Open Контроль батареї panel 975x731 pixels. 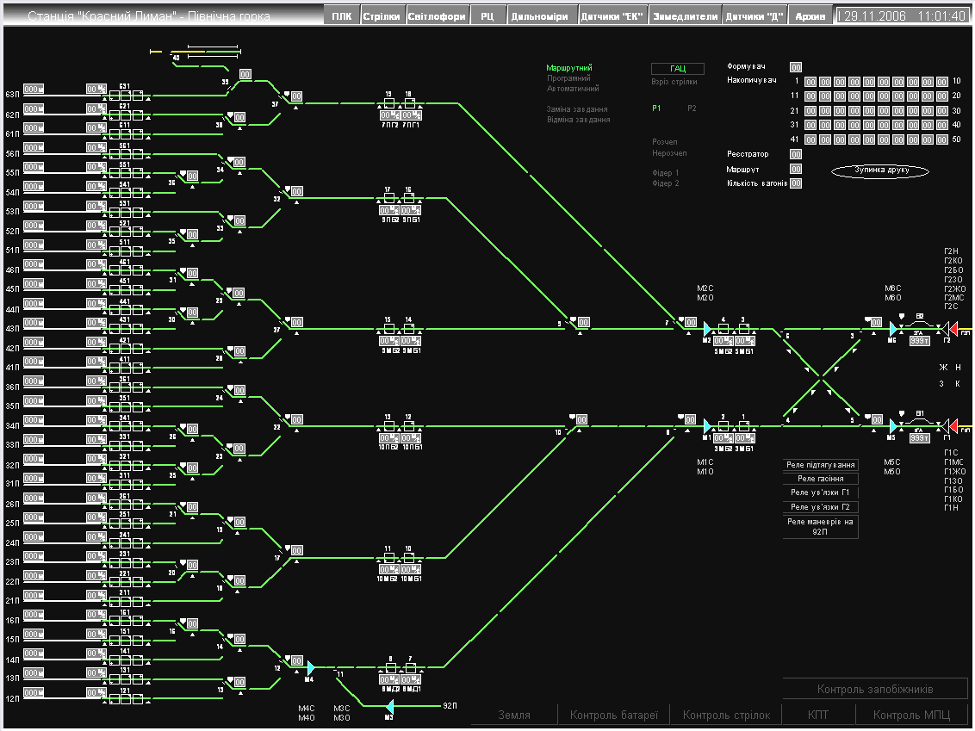point(614,716)
